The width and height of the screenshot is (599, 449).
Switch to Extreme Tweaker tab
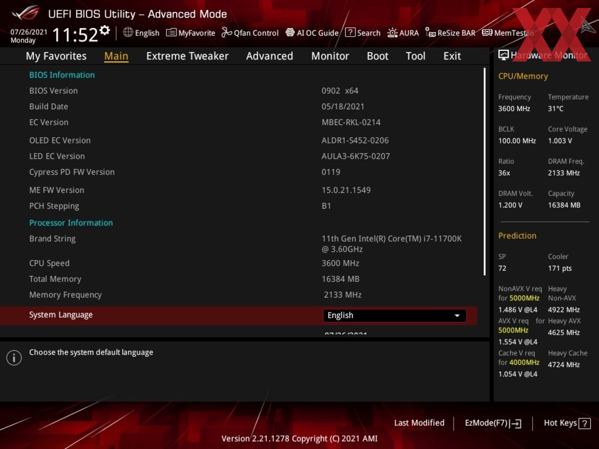pos(187,56)
